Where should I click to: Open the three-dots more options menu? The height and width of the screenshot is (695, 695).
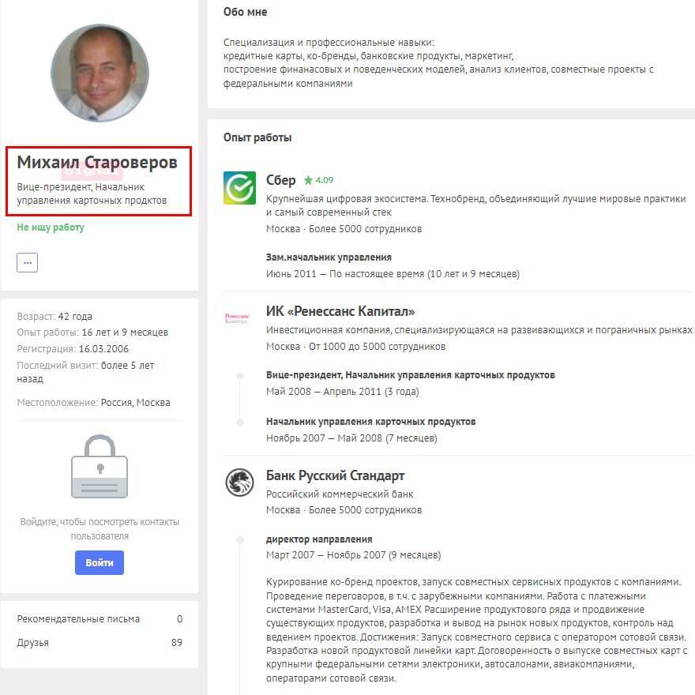(x=28, y=263)
